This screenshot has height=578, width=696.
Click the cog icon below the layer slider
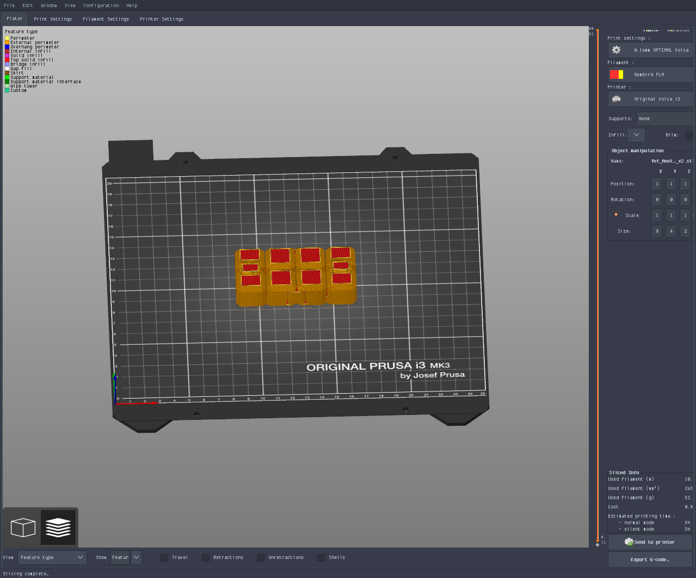pos(598,544)
